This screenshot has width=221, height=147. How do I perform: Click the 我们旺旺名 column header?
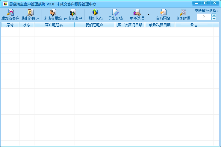point(95,25)
